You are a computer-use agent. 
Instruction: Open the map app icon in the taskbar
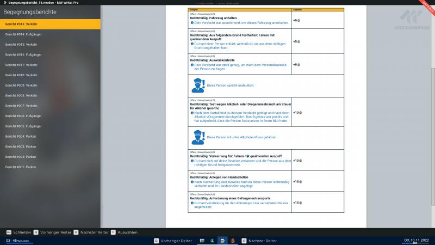point(202,241)
